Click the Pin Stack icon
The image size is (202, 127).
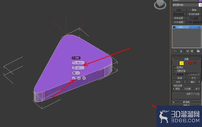coord(175,51)
